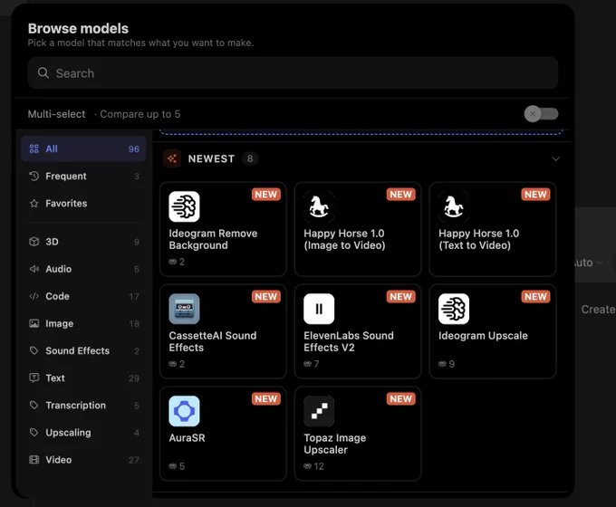Select Happy Horse 1.0 (Image to Video)
The height and width of the screenshot is (507, 616).
tap(344, 239)
